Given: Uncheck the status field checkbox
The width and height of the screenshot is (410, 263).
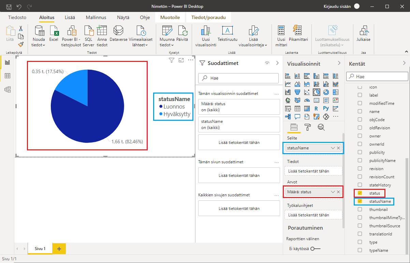Looking at the screenshot, I should click(x=360, y=193).
